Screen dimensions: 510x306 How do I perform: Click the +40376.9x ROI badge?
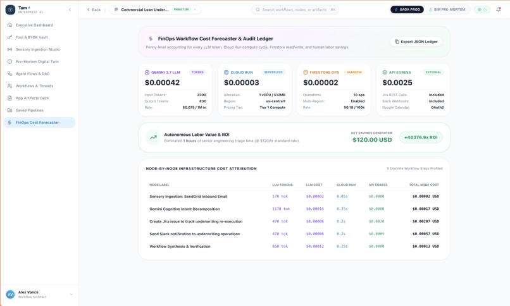pyautogui.click(x=421, y=137)
